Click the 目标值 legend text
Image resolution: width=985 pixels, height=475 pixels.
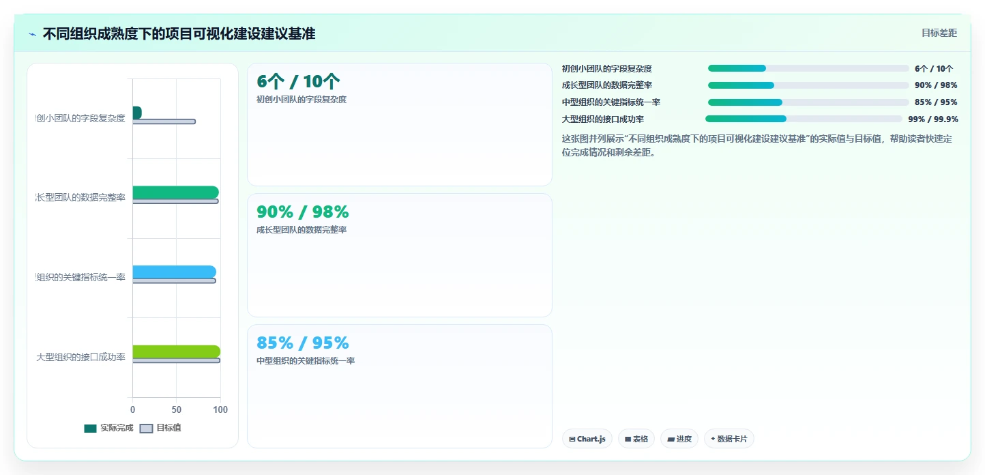click(168, 428)
